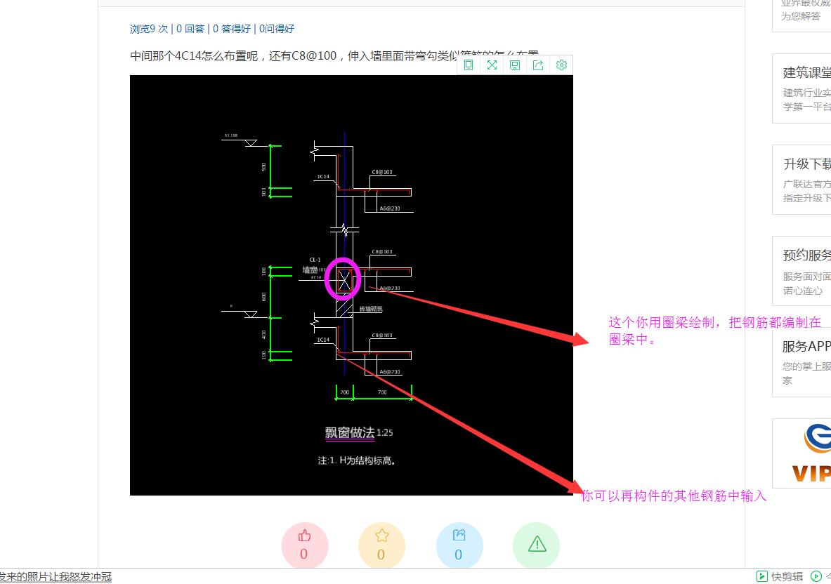Share the image with the share arrow icon
The height and width of the screenshot is (584, 831).
pyautogui.click(x=538, y=65)
